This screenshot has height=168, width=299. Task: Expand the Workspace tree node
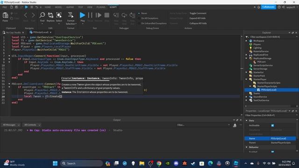(x=246, y=41)
